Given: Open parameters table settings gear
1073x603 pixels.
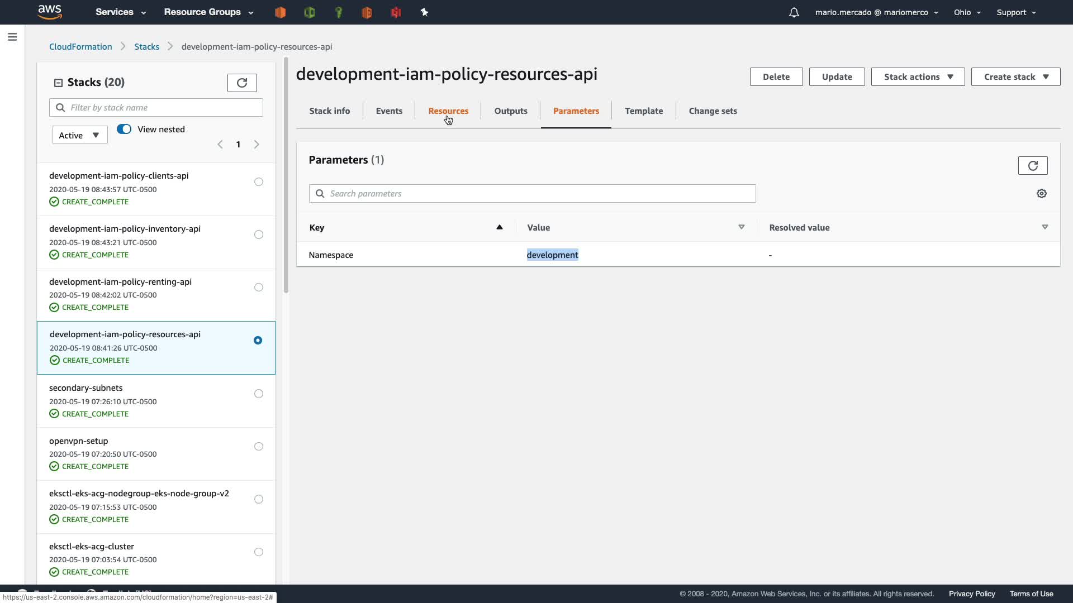Looking at the screenshot, I should 1041,193.
